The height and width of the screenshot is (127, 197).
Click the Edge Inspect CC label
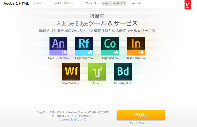click(x=136, y=58)
